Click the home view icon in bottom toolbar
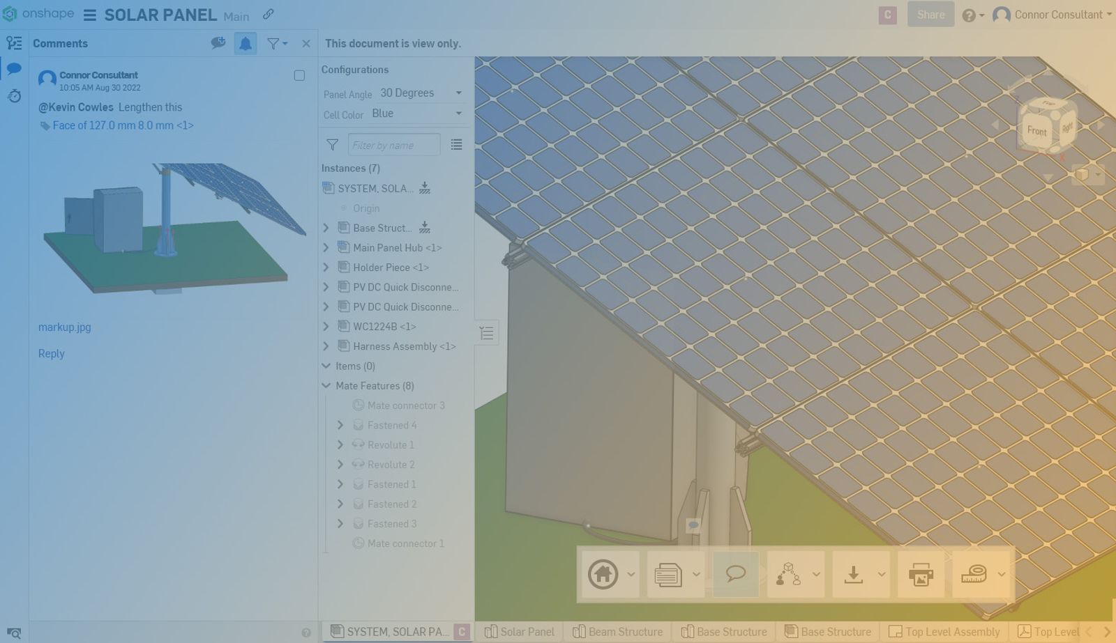1116x643 pixels. coord(603,575)
